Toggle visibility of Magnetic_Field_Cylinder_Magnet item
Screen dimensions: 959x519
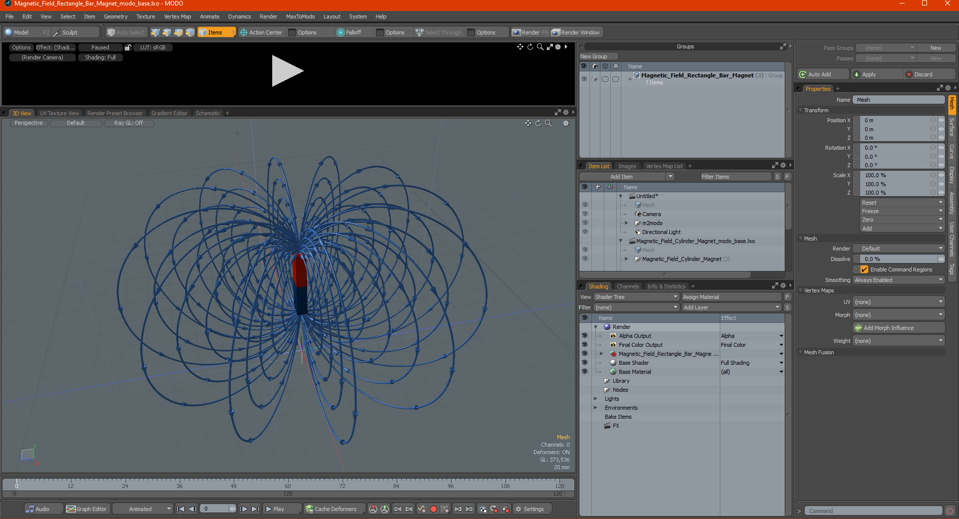pyautogui.click(x=585, y=259)
